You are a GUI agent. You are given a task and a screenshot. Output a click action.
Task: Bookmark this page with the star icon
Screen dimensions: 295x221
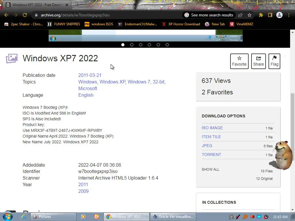(249, 15)
